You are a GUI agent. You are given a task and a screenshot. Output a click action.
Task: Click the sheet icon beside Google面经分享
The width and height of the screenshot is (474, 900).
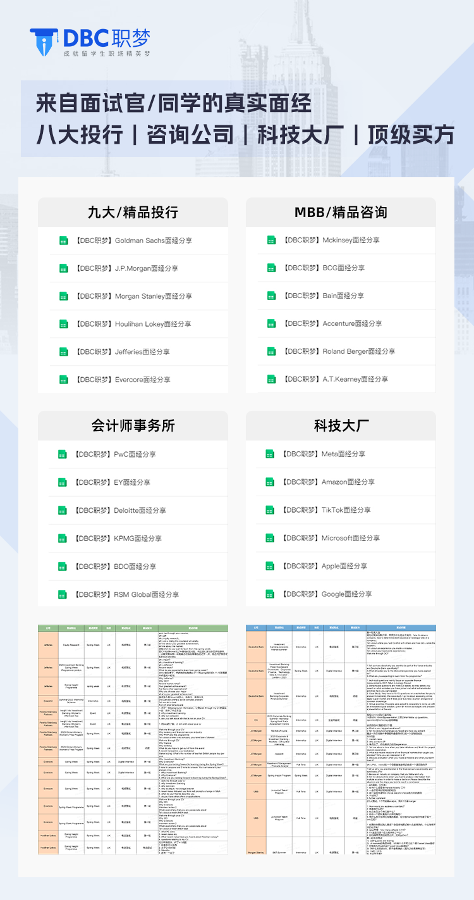click(271, 594)
